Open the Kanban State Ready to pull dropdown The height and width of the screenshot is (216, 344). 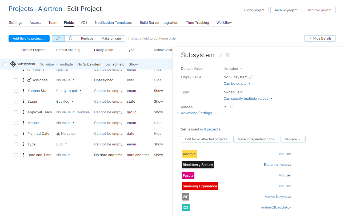[69, 91]
